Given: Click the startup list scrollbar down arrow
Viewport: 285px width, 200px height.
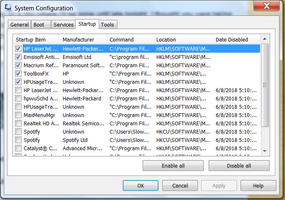Looking at the screenshot, I should point(265,151).
